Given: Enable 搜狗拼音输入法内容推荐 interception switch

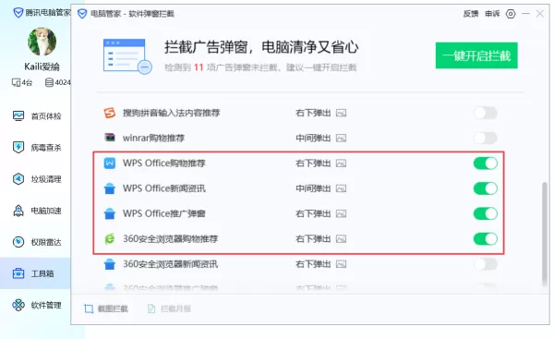Looking at the screenshot, I should coord(486,113).
